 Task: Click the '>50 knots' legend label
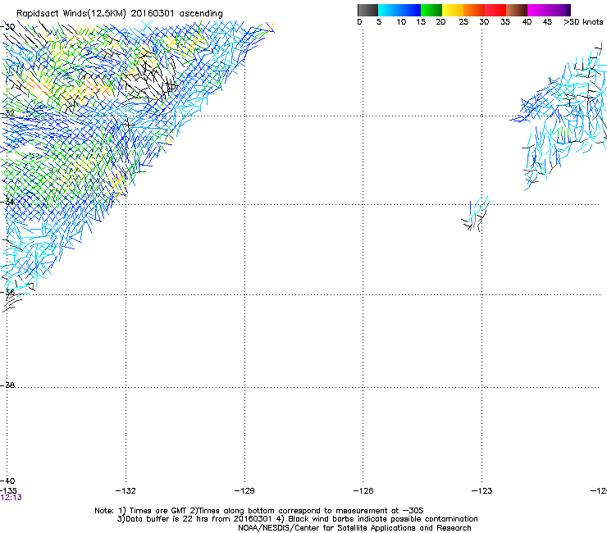pyautogui.click(x=583, y=22)
